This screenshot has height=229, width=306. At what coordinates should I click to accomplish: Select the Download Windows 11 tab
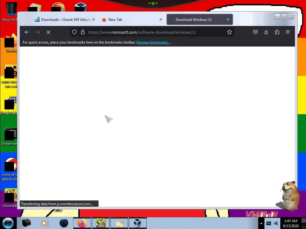(200, 19)
